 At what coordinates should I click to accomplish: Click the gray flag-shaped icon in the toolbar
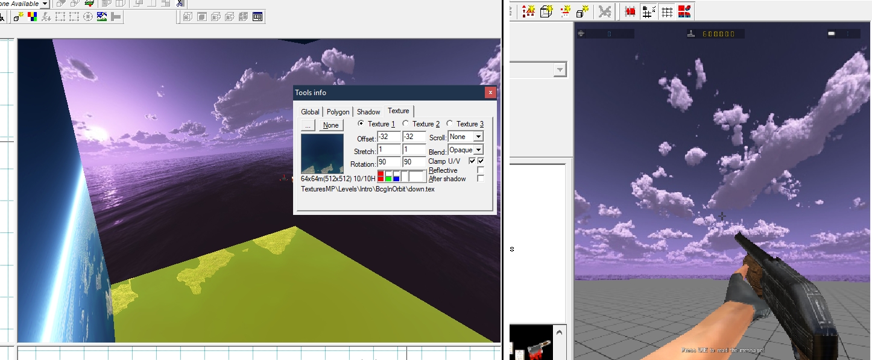[116, 17]
